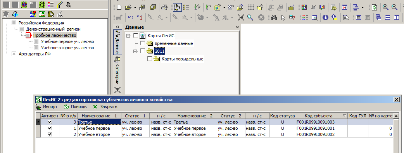Uncheck Активен for the Учебное второе row

coord(50,134)
